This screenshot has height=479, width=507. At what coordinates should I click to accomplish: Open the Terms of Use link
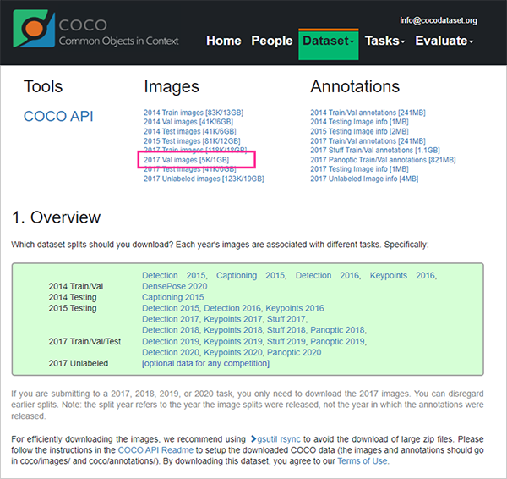(363, 461)
